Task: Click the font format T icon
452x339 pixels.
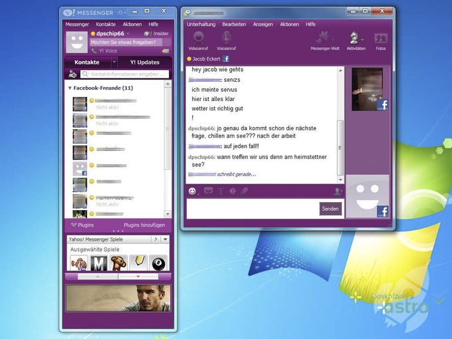Action: [221, 191]
